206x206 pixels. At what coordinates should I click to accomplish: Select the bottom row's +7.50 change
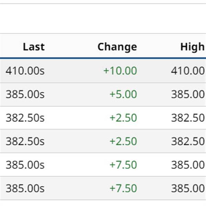point(123,188)
